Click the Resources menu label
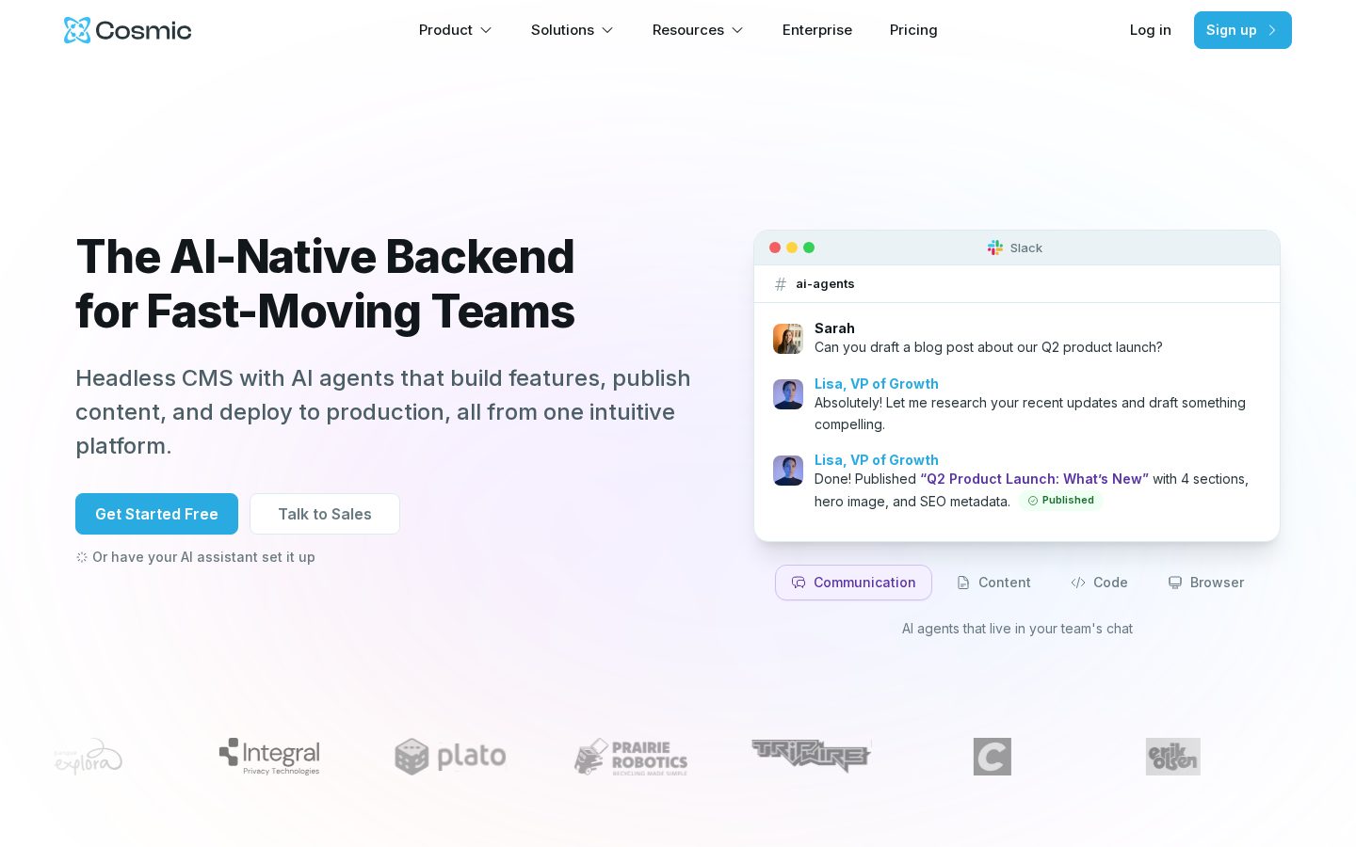The image size is (1356, 847). pos(688,30)
